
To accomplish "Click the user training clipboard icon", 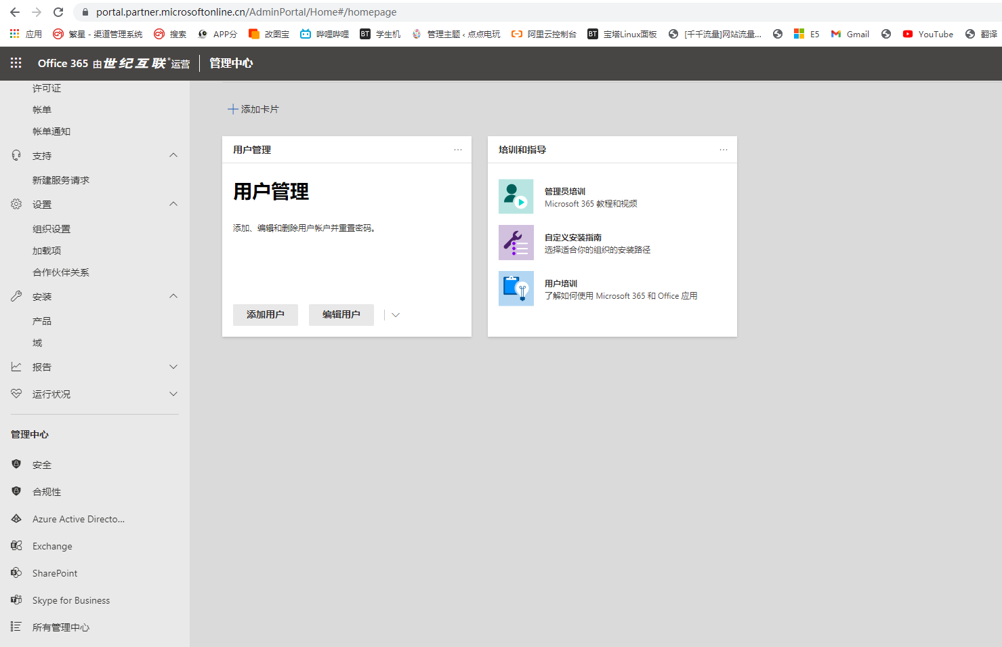I will click(x=516, y=289).
